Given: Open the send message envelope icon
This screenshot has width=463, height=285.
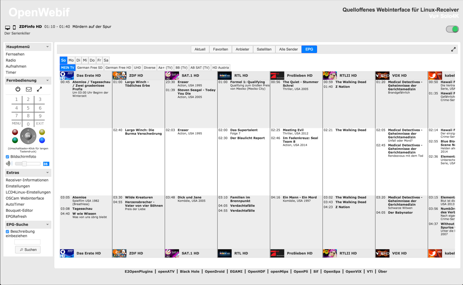Looking at the screenshot, I should 29,89.
